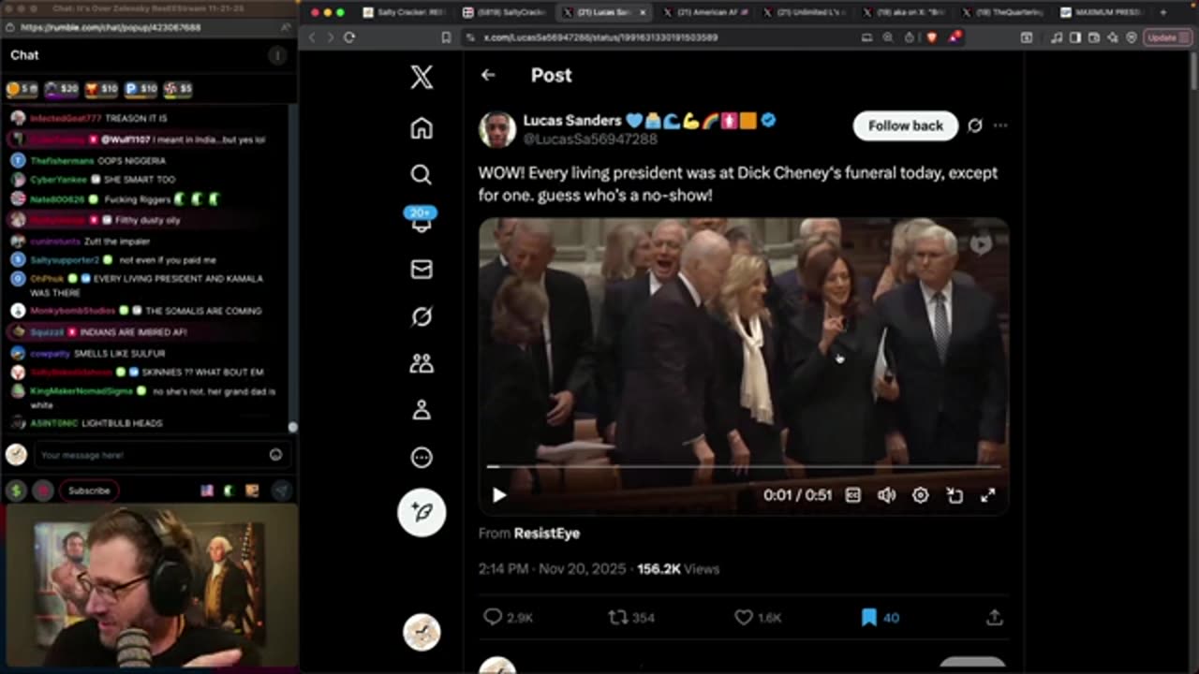Share the post via upload icon
1199x674 pixels.
[995, 617]
